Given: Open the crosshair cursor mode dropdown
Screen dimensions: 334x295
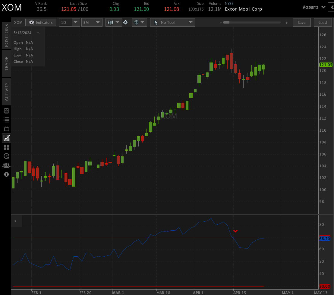Looking at the screenshot, I should [139, 22].
